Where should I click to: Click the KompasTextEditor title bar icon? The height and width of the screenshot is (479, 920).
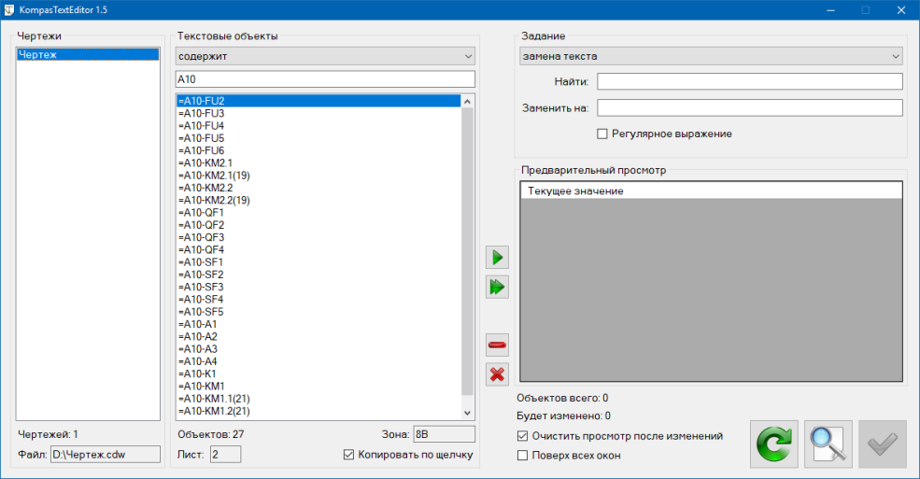(11, 10)
